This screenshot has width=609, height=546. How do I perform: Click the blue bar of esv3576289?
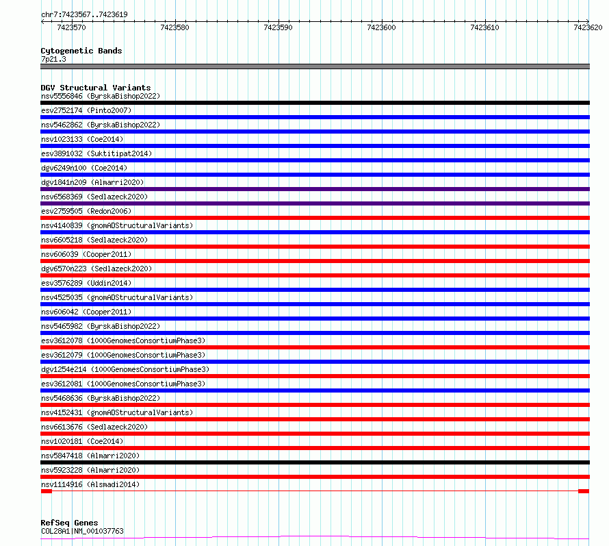pos(315,290)
